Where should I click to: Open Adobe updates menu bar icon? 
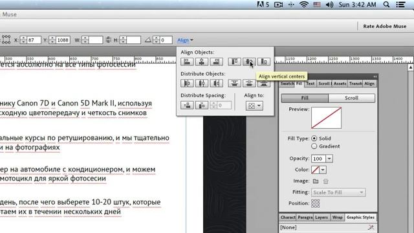263,5
